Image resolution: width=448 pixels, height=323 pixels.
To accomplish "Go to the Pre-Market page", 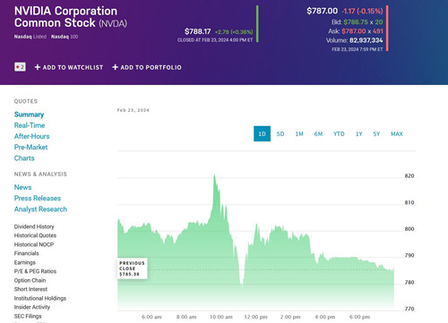I will (30, 147).
